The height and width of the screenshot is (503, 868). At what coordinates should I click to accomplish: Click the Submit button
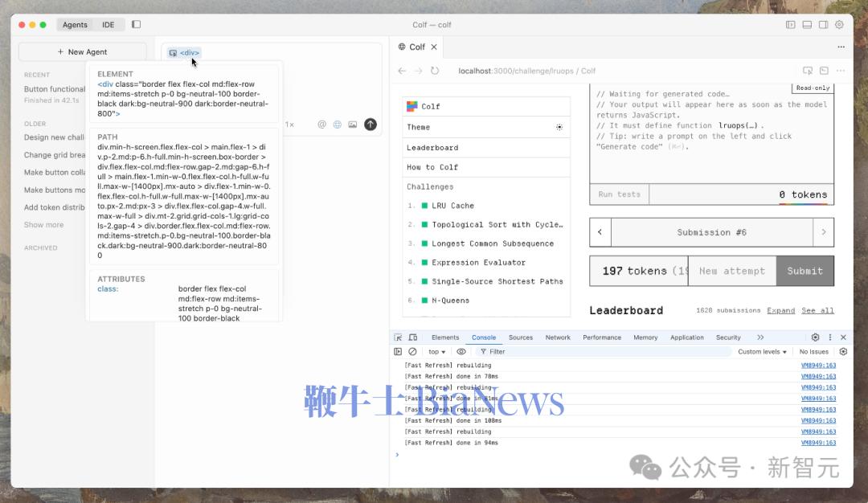(x=805, y=271)
